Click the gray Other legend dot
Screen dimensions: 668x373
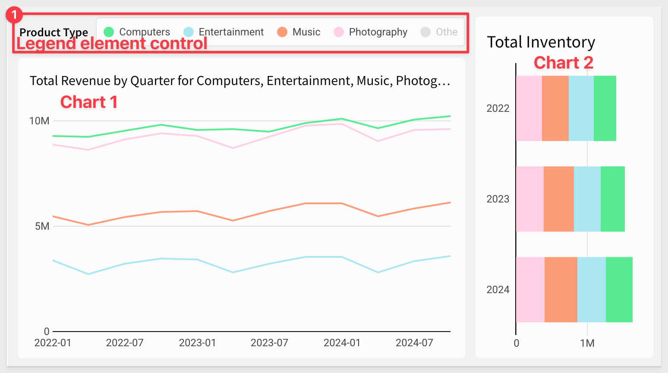(x=425, y=32)
